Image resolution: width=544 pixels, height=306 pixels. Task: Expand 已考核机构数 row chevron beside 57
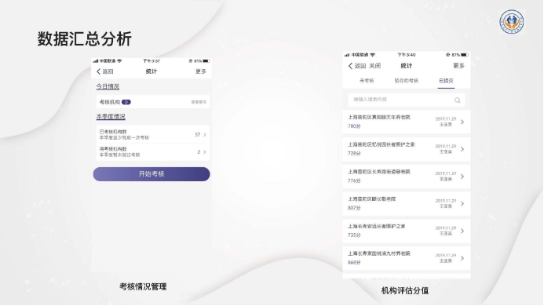pos(205,135)
